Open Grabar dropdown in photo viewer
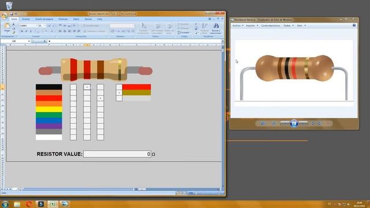 coord(288,25)
